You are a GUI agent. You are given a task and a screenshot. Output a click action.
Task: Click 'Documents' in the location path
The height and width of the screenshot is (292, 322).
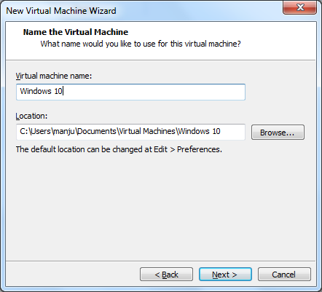[97, 131]
